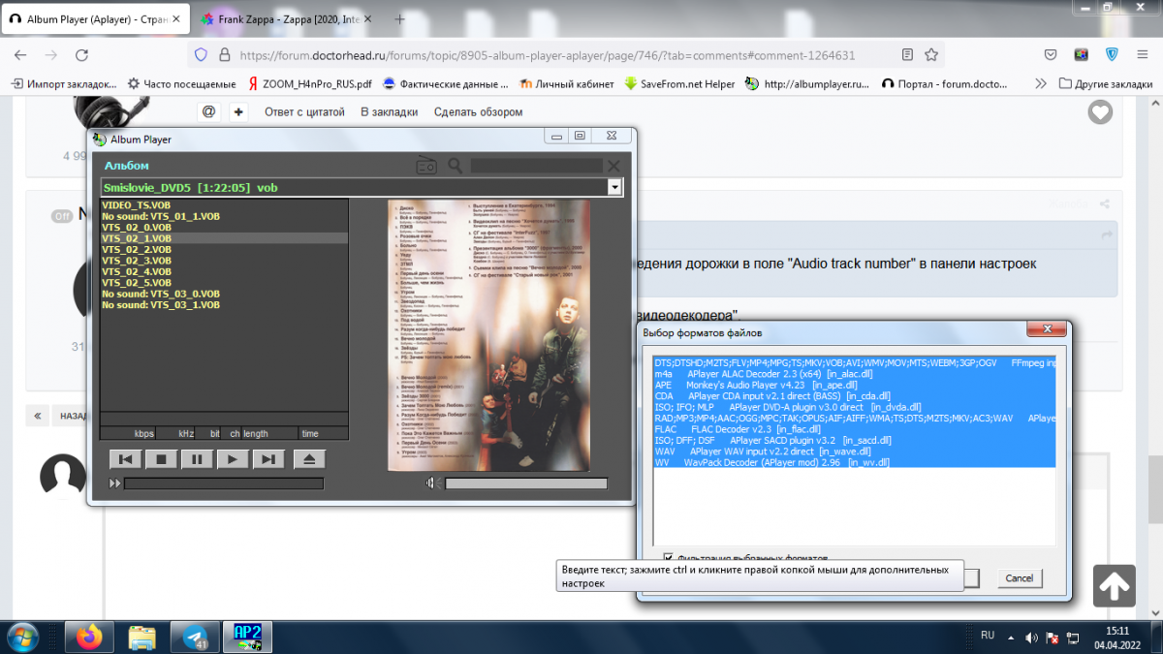Click the speaker mute icon
Viewport: 1163px width, 654px height.
(431, 483)
